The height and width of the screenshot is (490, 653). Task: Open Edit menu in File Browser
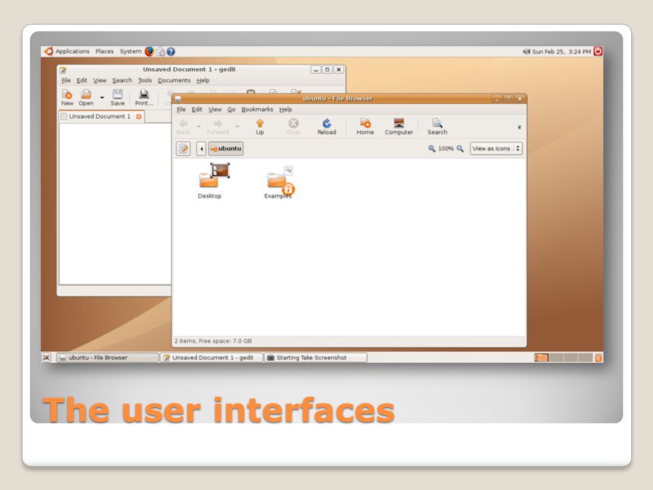[197, 109]
